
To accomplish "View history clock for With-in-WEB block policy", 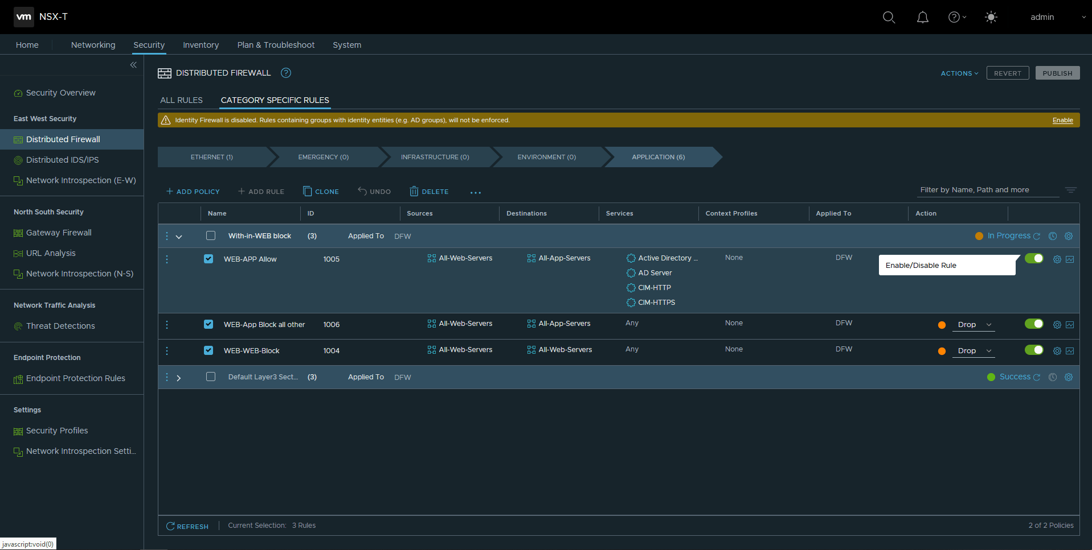I will click(1053, 236).
